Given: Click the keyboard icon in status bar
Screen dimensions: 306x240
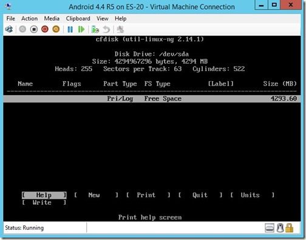Looking at the screenshot, I should (270, 228).
